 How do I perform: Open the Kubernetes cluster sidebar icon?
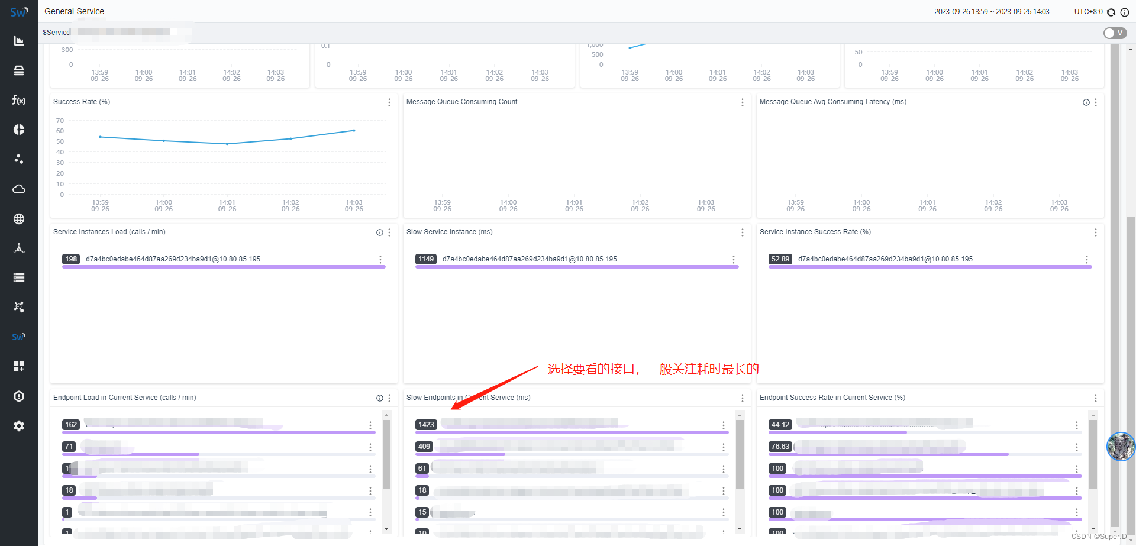19,248
